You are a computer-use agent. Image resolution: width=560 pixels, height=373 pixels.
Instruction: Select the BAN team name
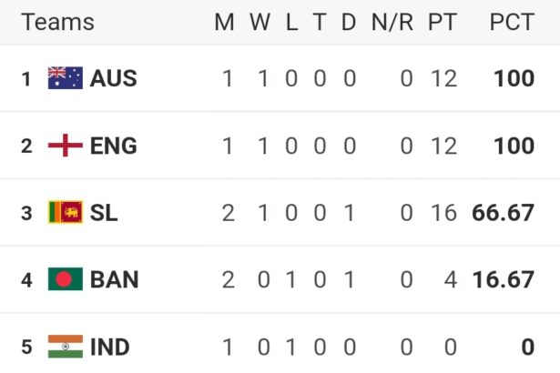pos(115,279)
